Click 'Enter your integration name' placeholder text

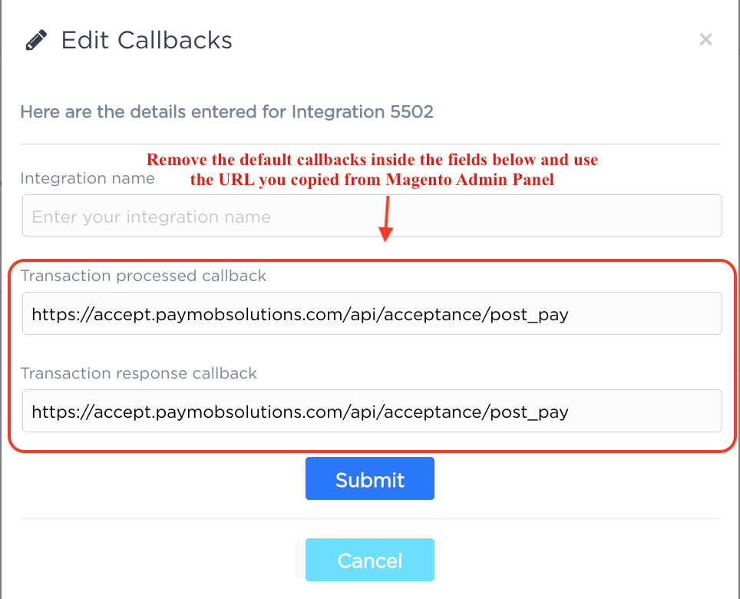[151, 217]
